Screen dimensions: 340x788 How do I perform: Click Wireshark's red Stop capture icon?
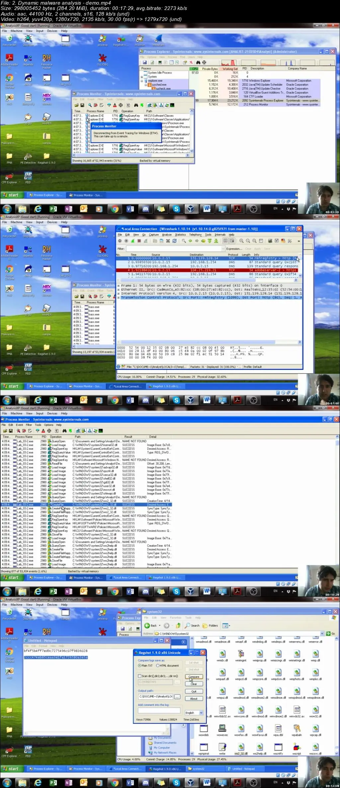click(x=139, y=241)
